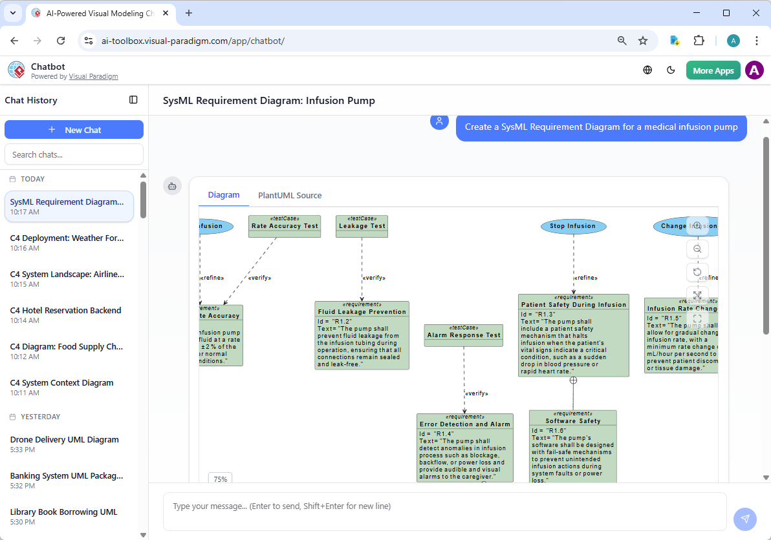Reset the diagram view
Image resolution: width=771 pixels, height=540 pixels.
click(697, 272)
